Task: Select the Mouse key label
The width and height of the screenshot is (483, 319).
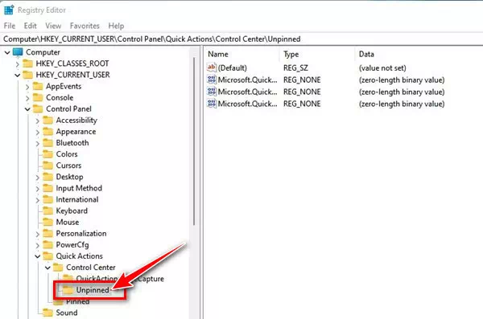Action: pos(68,222)
